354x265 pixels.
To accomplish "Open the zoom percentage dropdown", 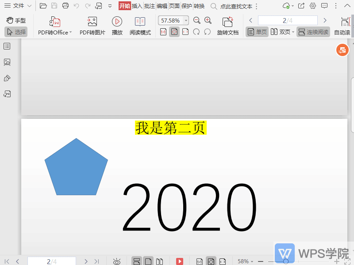I will [x=185, y=20].
